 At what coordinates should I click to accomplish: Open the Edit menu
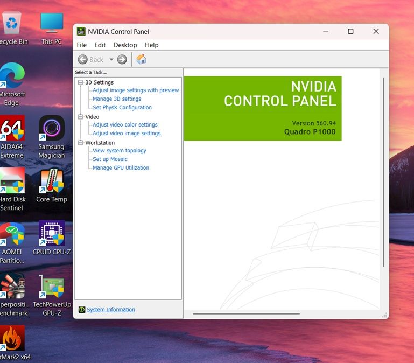click(100, 45)
